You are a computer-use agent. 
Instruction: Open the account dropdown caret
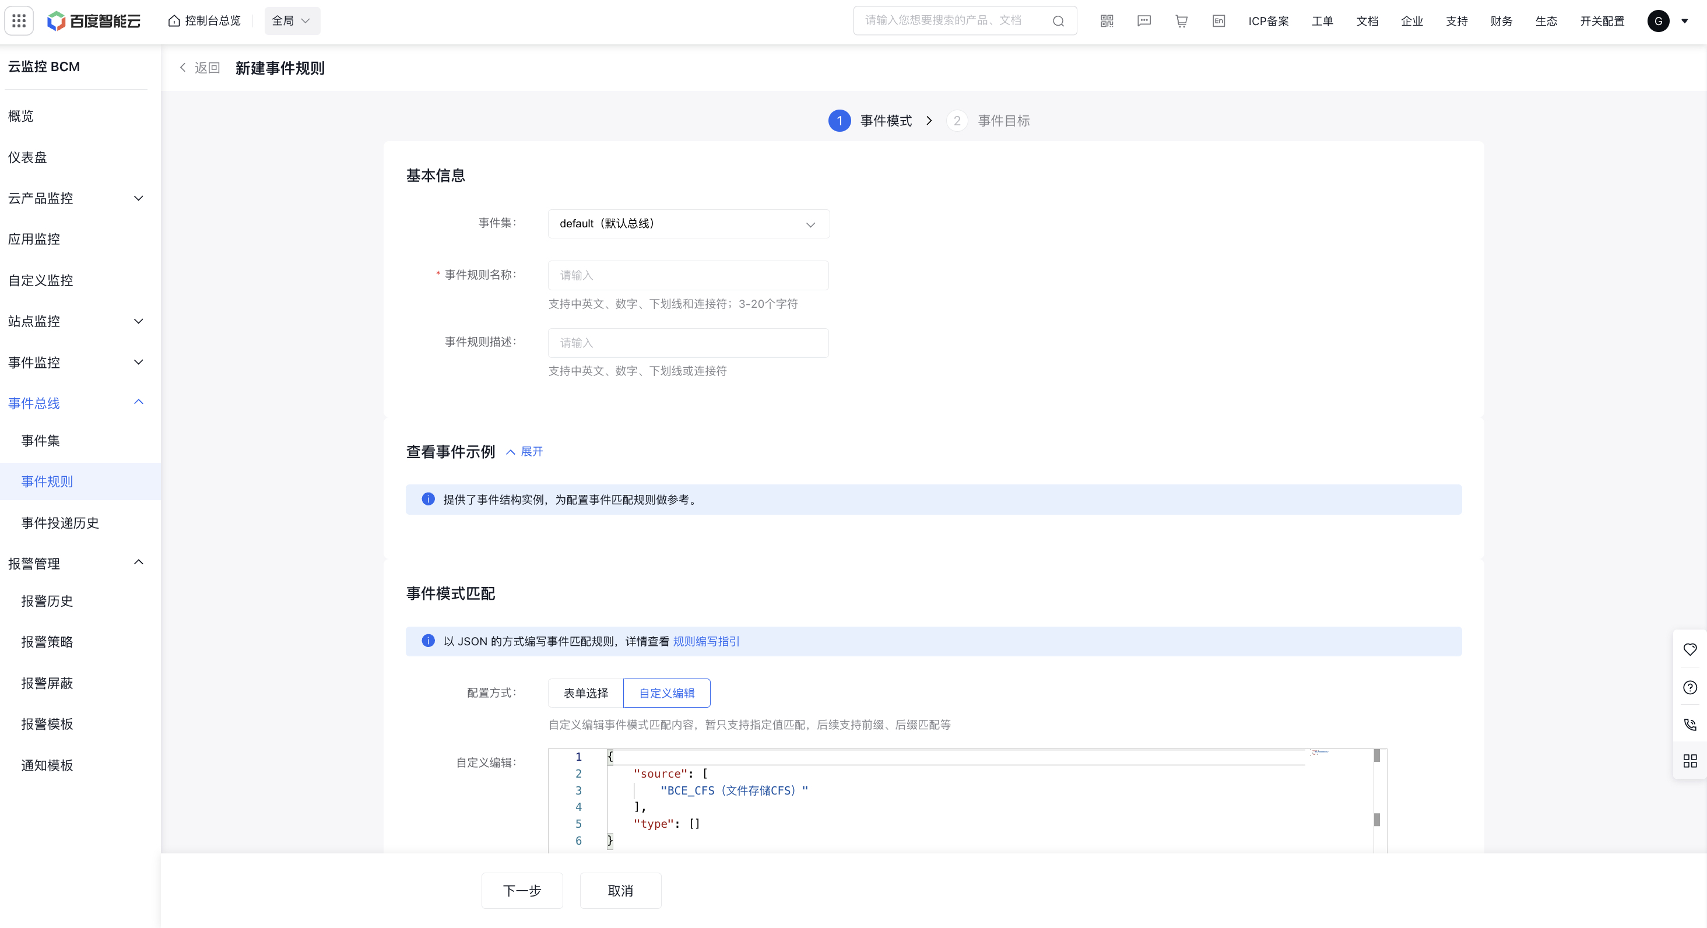click(x=1684, y=21)
